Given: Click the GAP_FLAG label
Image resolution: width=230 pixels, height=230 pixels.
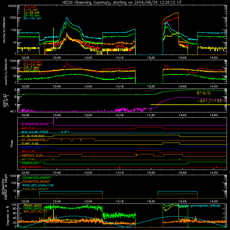Looking at the screenshot, I should [28, 128].
